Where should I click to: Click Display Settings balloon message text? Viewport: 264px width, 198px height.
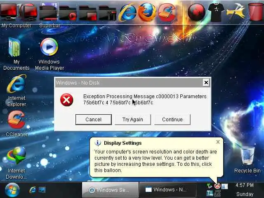156,161
